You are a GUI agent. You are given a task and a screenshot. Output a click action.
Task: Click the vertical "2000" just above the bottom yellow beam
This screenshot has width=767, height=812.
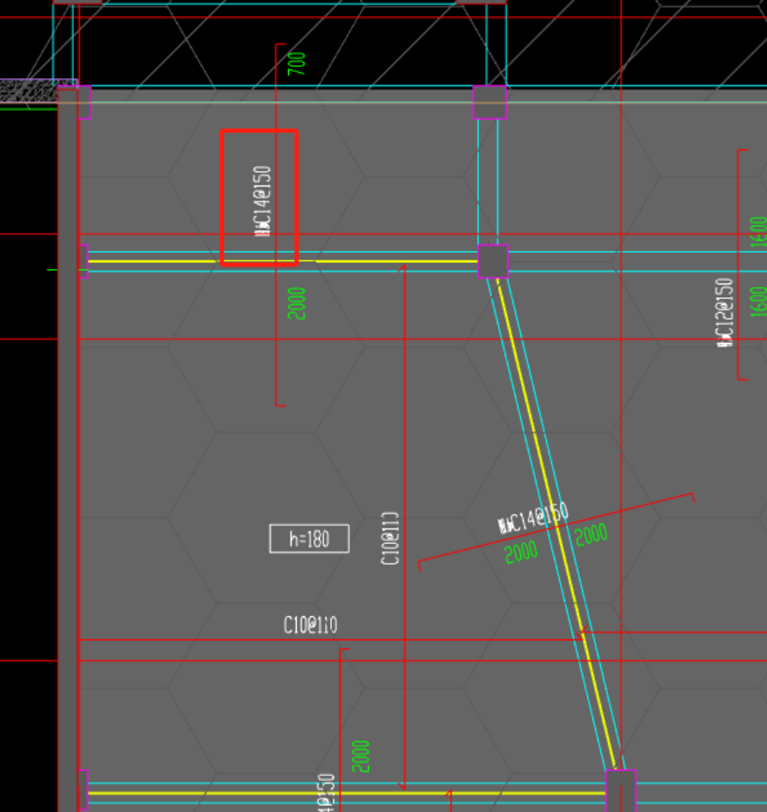[x=360, y=757]
